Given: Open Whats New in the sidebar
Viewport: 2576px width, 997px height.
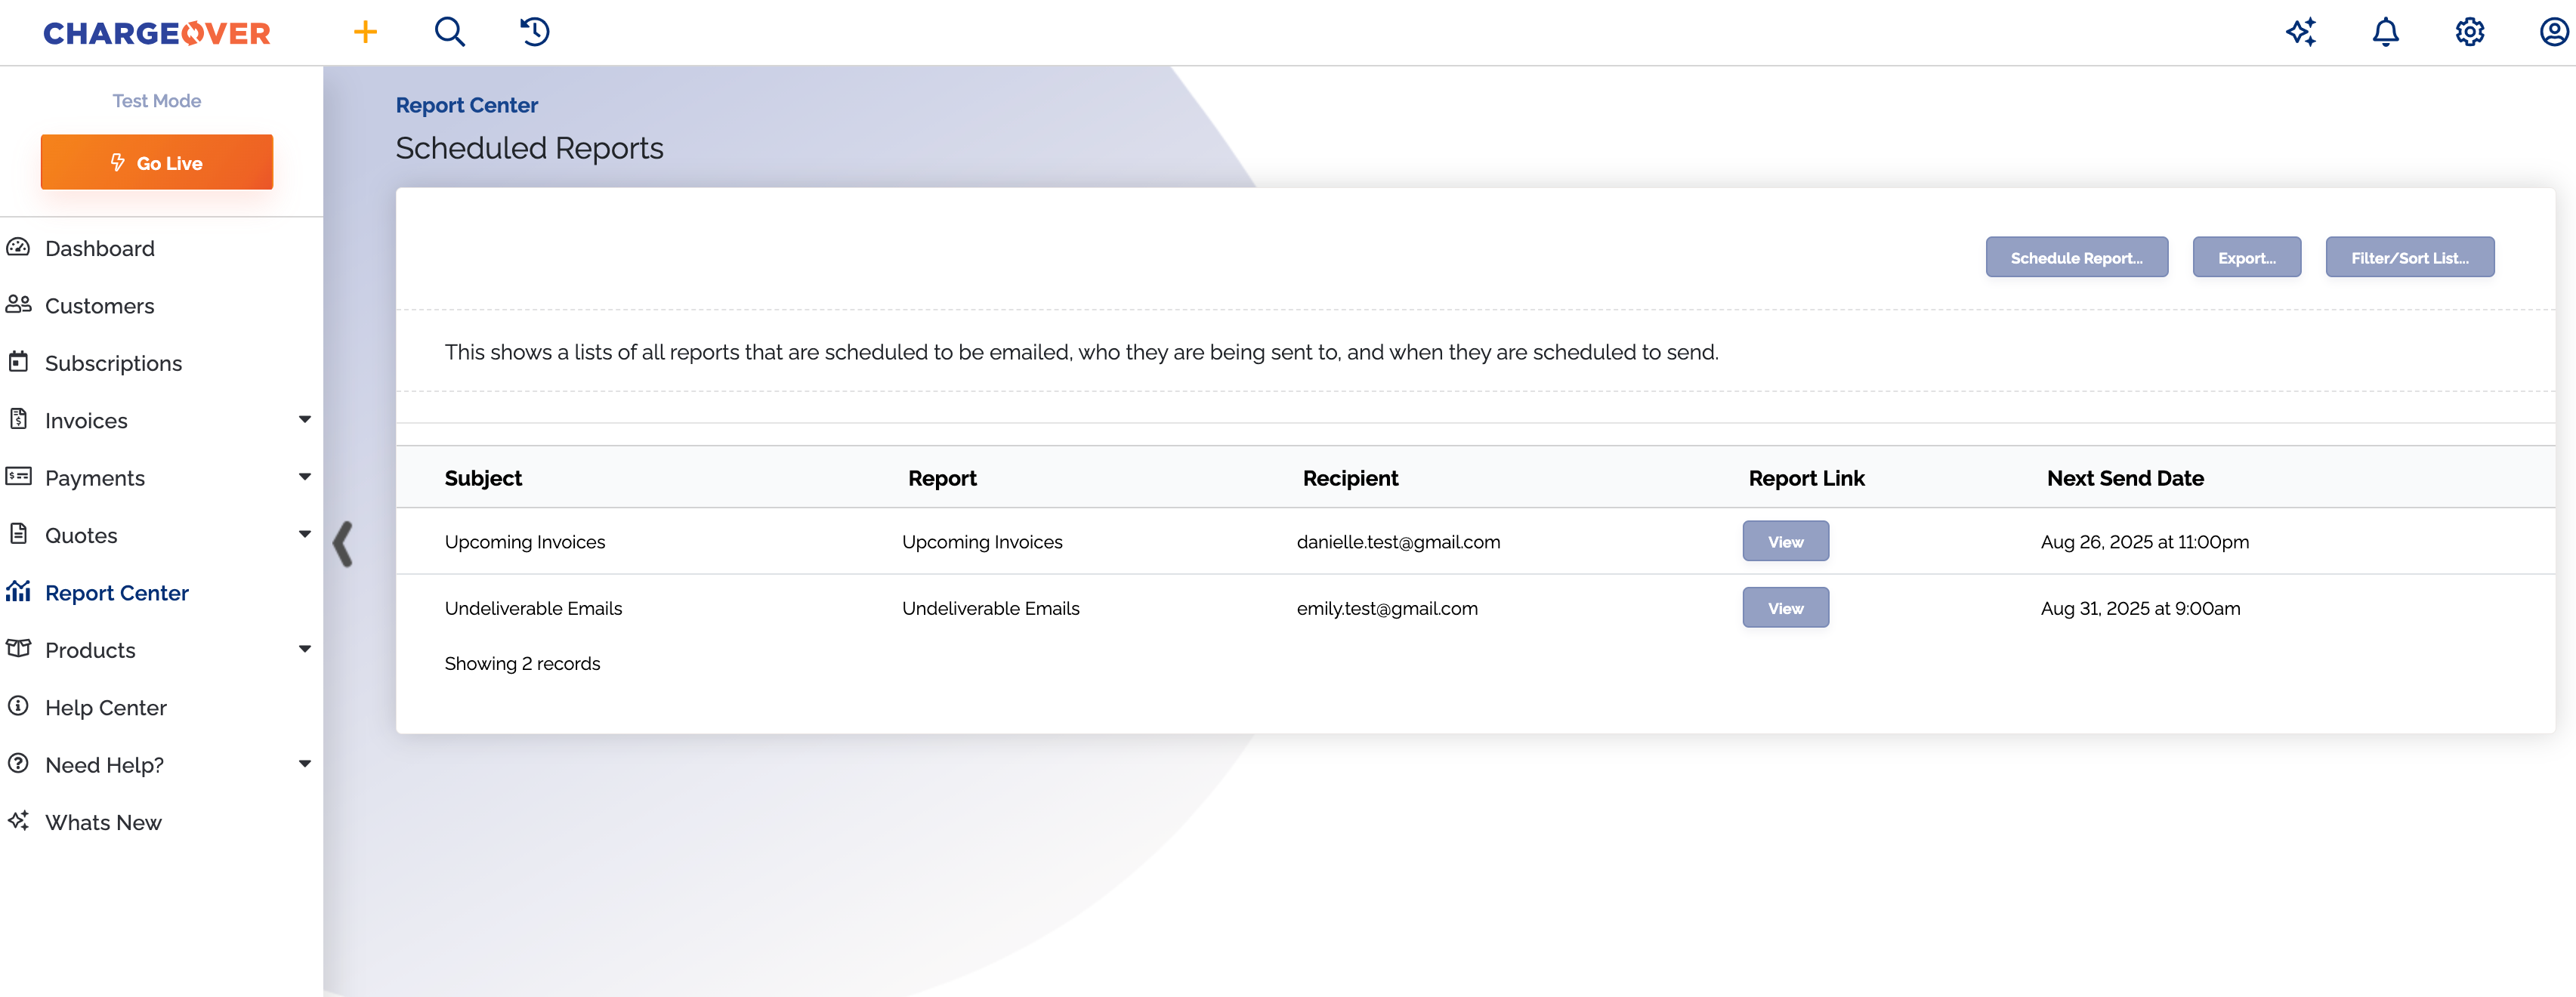Looking at the screenshot, I should pos(103,823).
